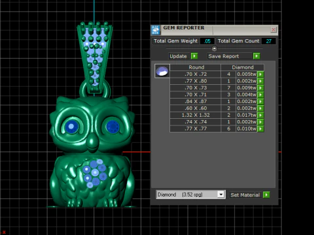Viewport: 314px width, 235px height.
Task: Click the Gem Reporter logo icon
Action: click(156, 30)
